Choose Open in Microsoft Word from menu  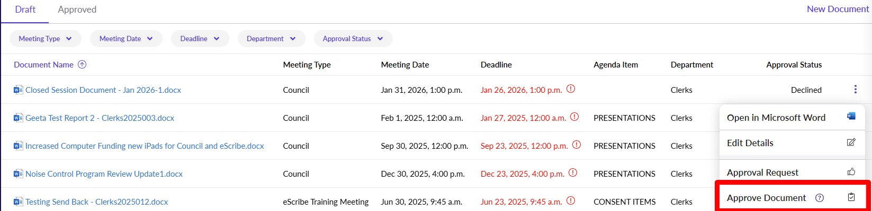(776, 118)
